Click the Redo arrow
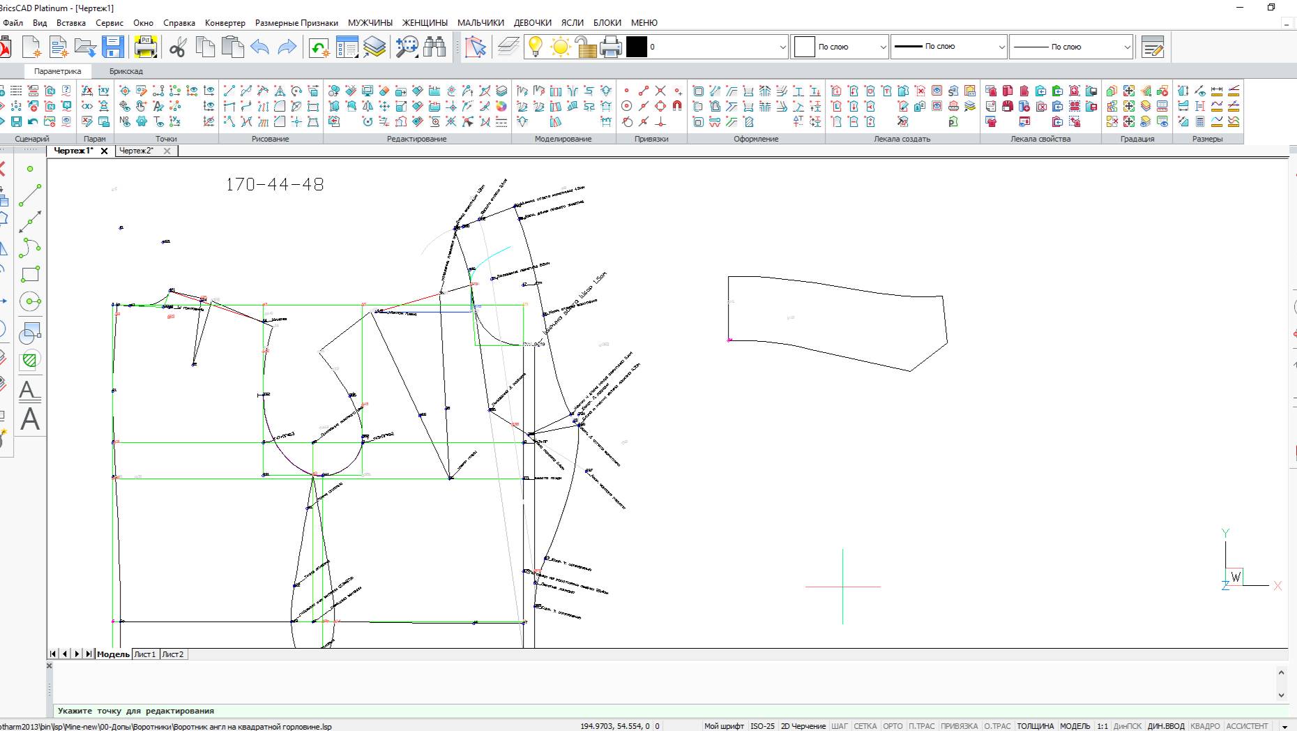Image resolution: width=1297 pixels, height=731 pixels. 287,47
